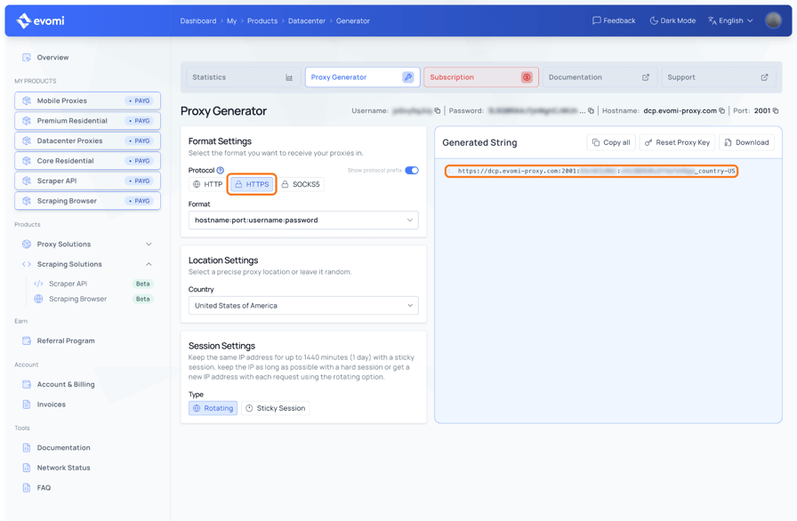Image resolution: width=797 pixels, height=521 pixels.
Task: Click the Subscription dollar icon
Action: point(527,77)
